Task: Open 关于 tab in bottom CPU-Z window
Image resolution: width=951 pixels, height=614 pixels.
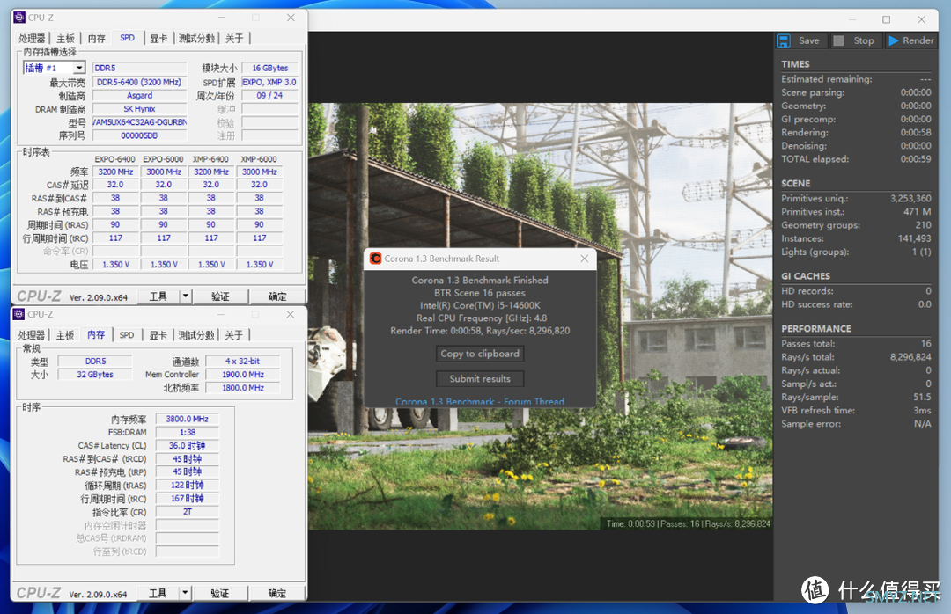Action: 233,334
